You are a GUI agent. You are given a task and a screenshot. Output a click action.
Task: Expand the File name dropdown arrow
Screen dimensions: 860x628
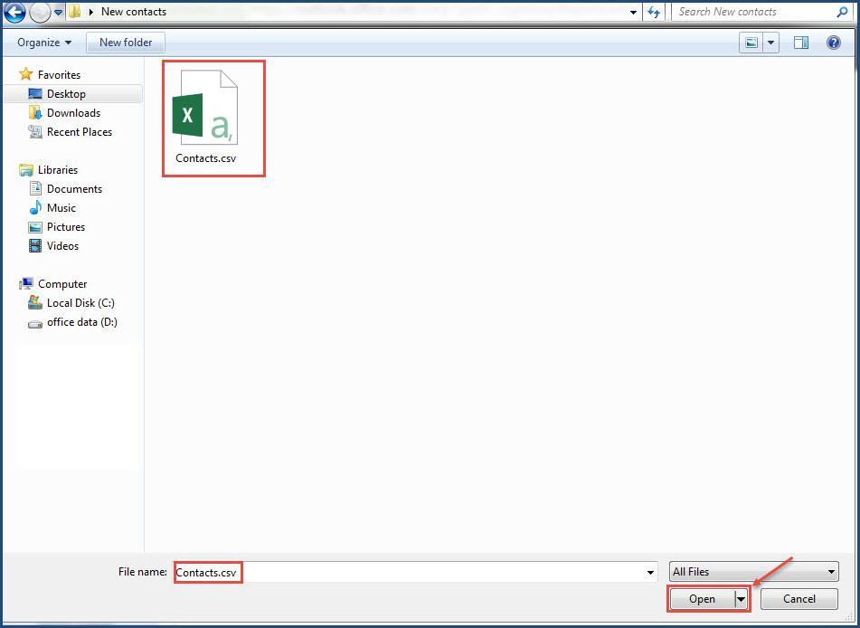[x=650, y=573]
